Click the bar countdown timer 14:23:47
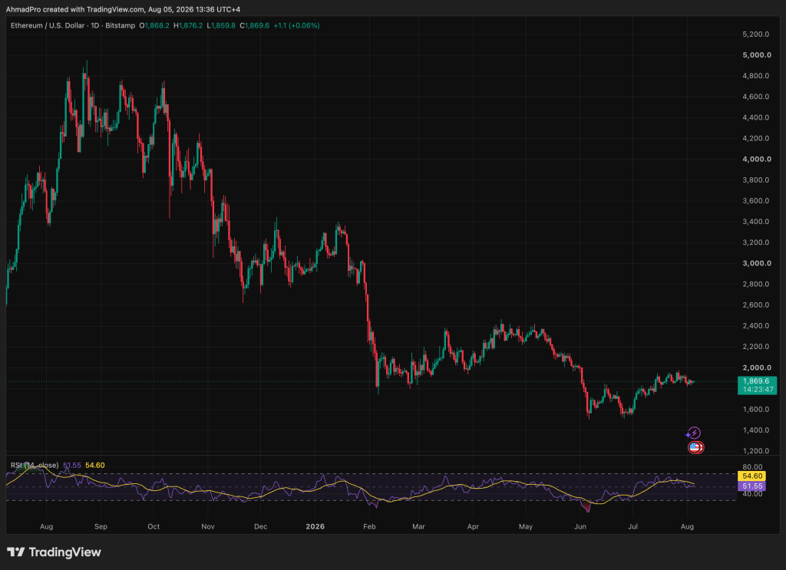786x570 pixels. pyautogui.click(x=758, y=389)
